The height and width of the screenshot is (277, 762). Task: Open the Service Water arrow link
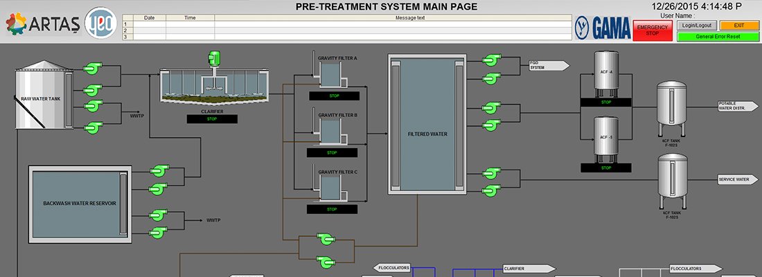[738, 179]
